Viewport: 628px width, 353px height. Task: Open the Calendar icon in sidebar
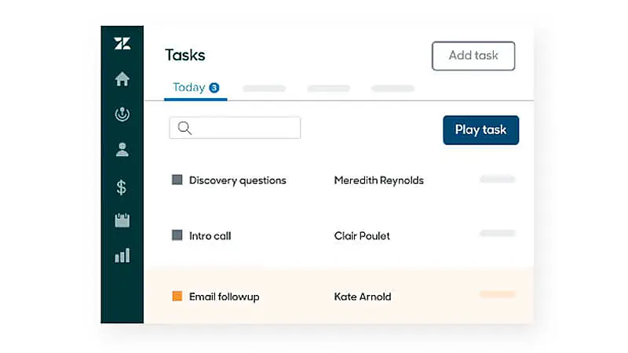[122, 220]
